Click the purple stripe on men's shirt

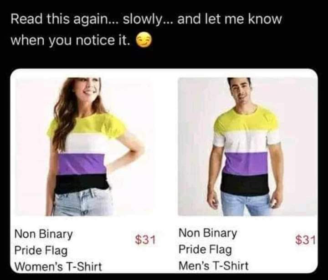246,163
